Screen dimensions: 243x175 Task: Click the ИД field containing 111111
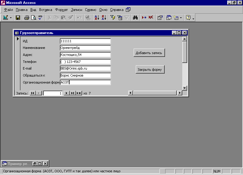tap(85, 41)
